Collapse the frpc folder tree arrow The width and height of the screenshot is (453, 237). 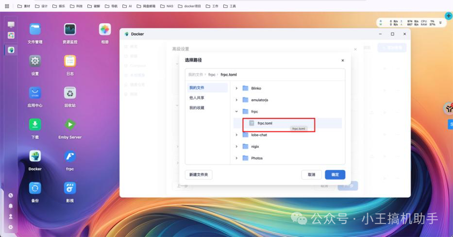(236, 111)
